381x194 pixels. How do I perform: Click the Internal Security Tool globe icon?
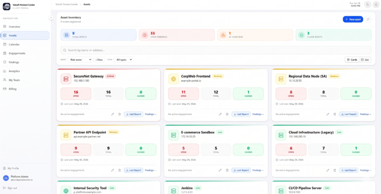66,191
